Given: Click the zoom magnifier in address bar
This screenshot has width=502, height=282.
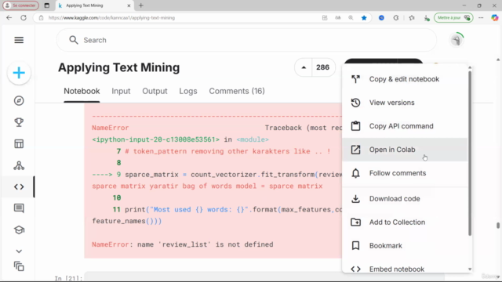Looking at the screenshot, I should click(351, 18).
